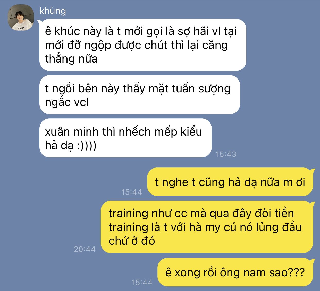Screen dimensions: 320x291
Task: Select the message 't ngồi bên này thấy'
Action: [x=140, y=95]
